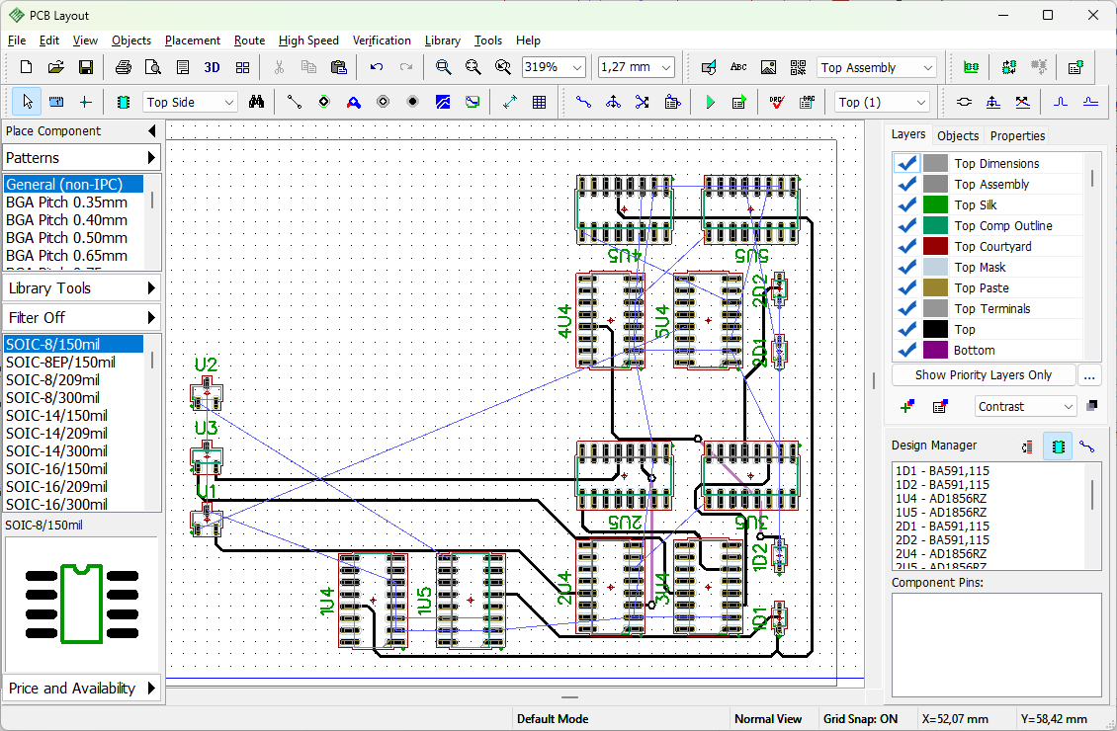The width and height of the screenshot is (1117, 731).
Task: Select the default arrow pointer tool
Action: (x=27, y=103)
